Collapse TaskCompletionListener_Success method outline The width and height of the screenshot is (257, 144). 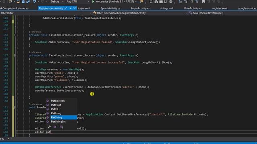15,55
